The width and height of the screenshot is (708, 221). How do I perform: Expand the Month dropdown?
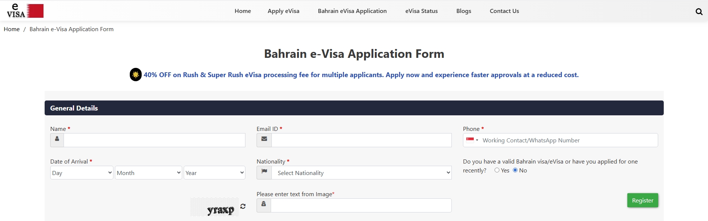pos(148,173)
